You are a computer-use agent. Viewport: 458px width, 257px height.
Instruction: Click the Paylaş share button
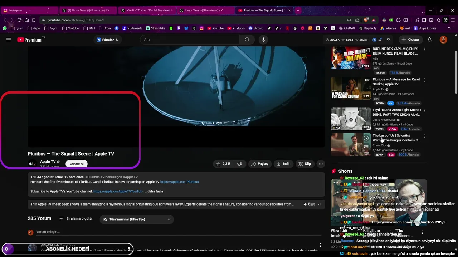(259, 164)
